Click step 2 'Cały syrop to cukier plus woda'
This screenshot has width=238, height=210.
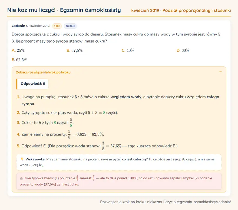click(49, 112)
